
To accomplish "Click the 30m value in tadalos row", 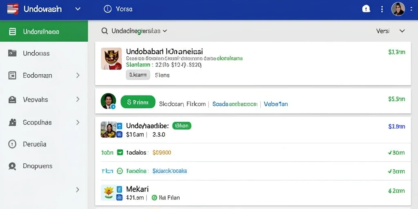I will (x=397, y=153).
